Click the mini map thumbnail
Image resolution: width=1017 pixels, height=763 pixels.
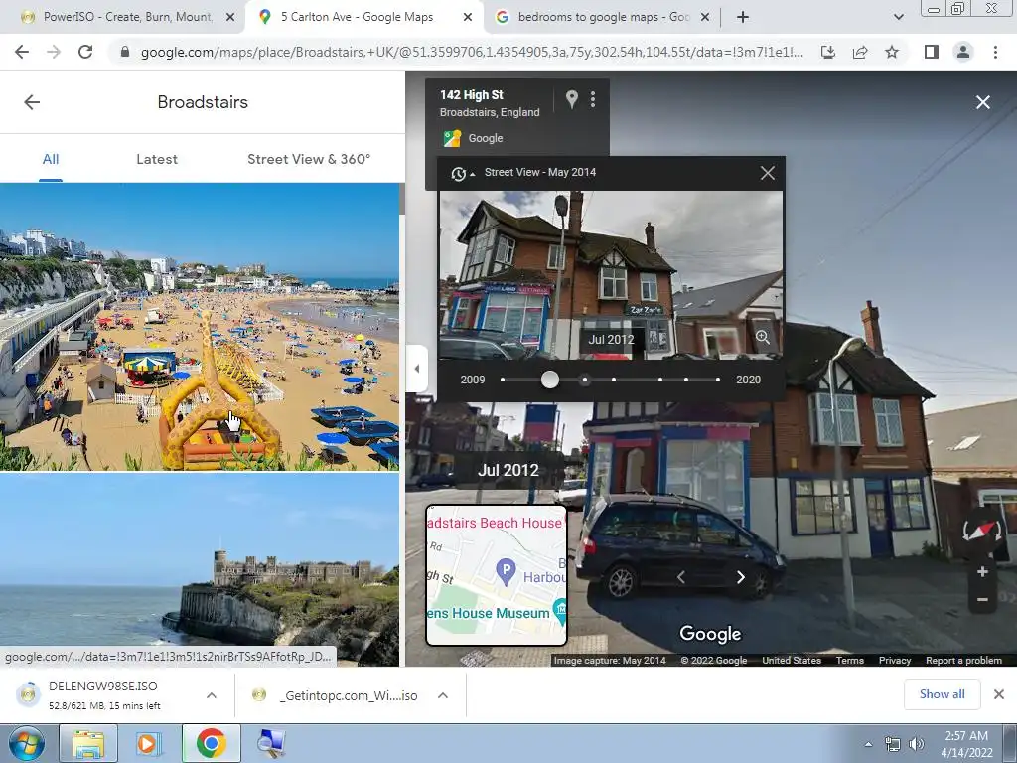click(497, 575)
